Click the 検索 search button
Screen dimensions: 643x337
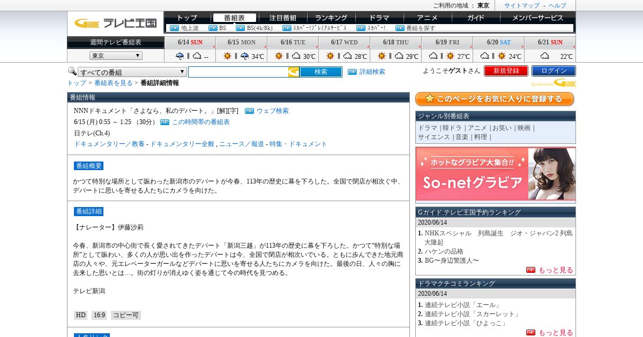[320, 72]
